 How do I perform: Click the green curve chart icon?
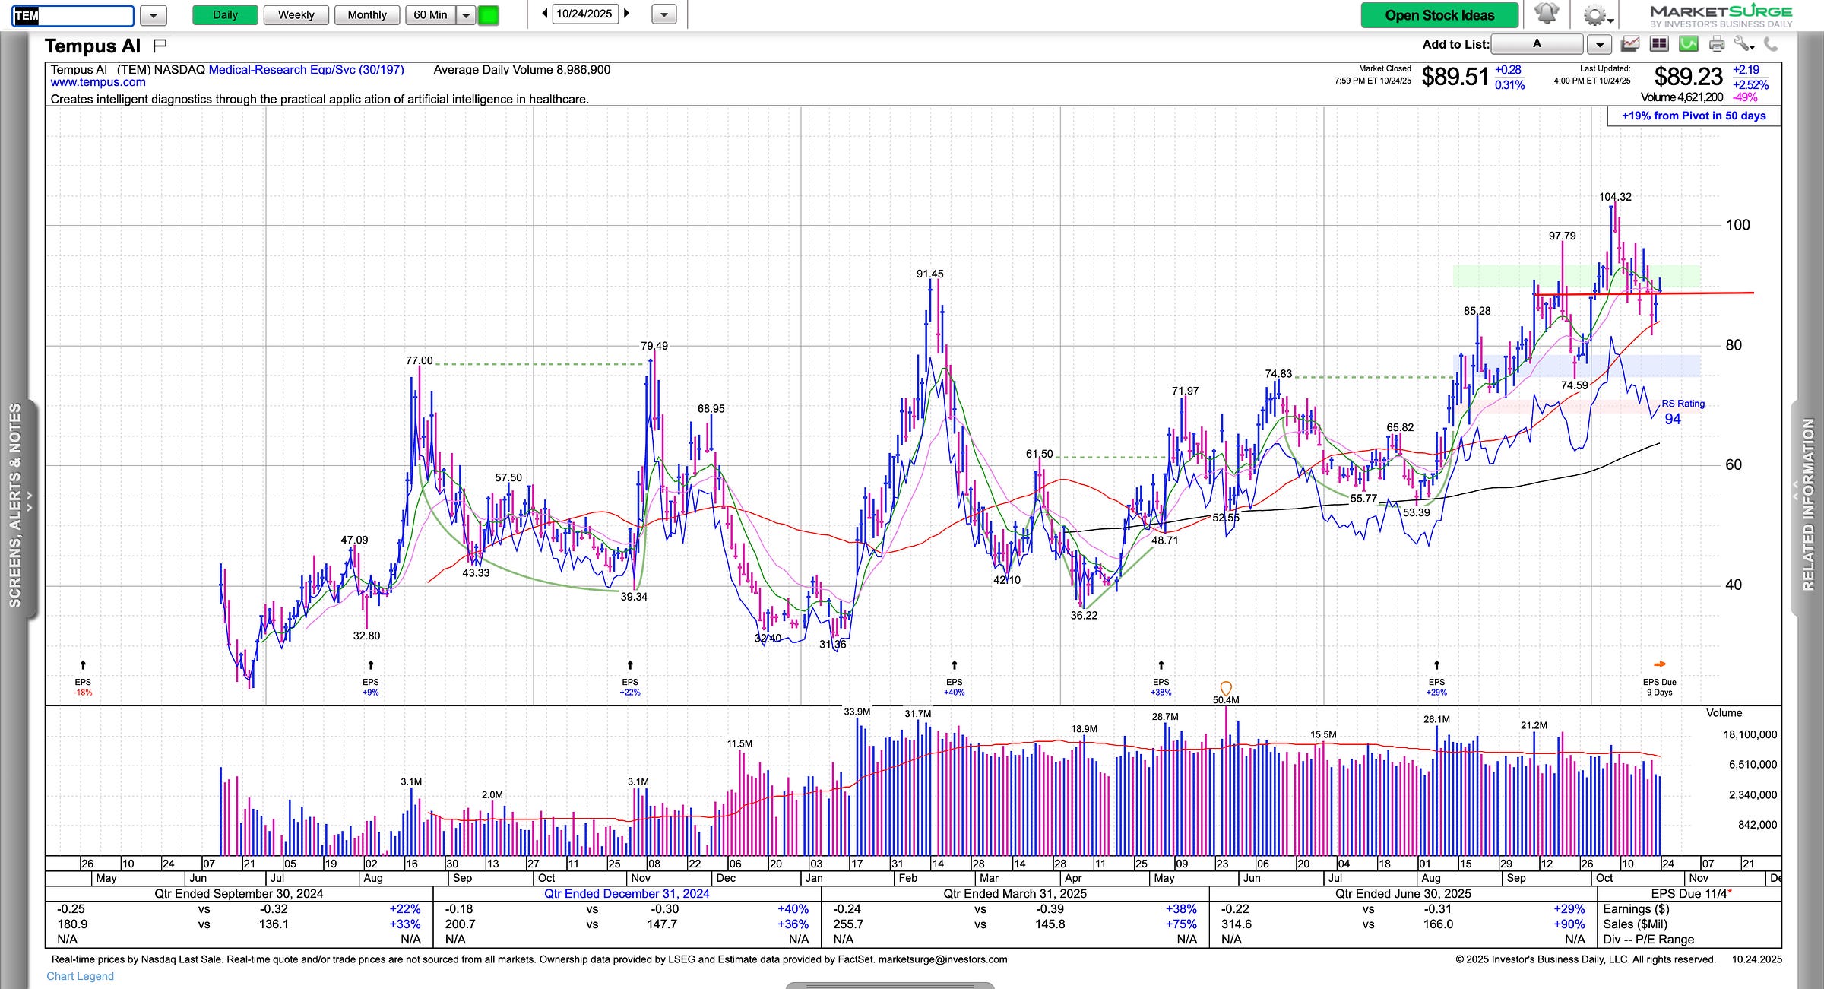pyautogui.click(x=1688, y=44)
